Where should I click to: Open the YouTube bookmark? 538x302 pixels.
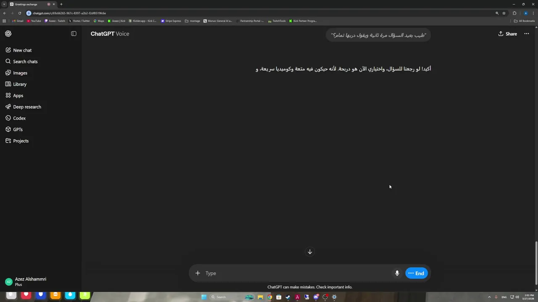point(34,21)
